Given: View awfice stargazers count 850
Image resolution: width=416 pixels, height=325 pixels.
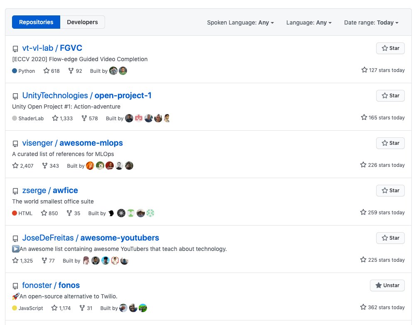Looking at the screenshot, I should pos(49,213).
